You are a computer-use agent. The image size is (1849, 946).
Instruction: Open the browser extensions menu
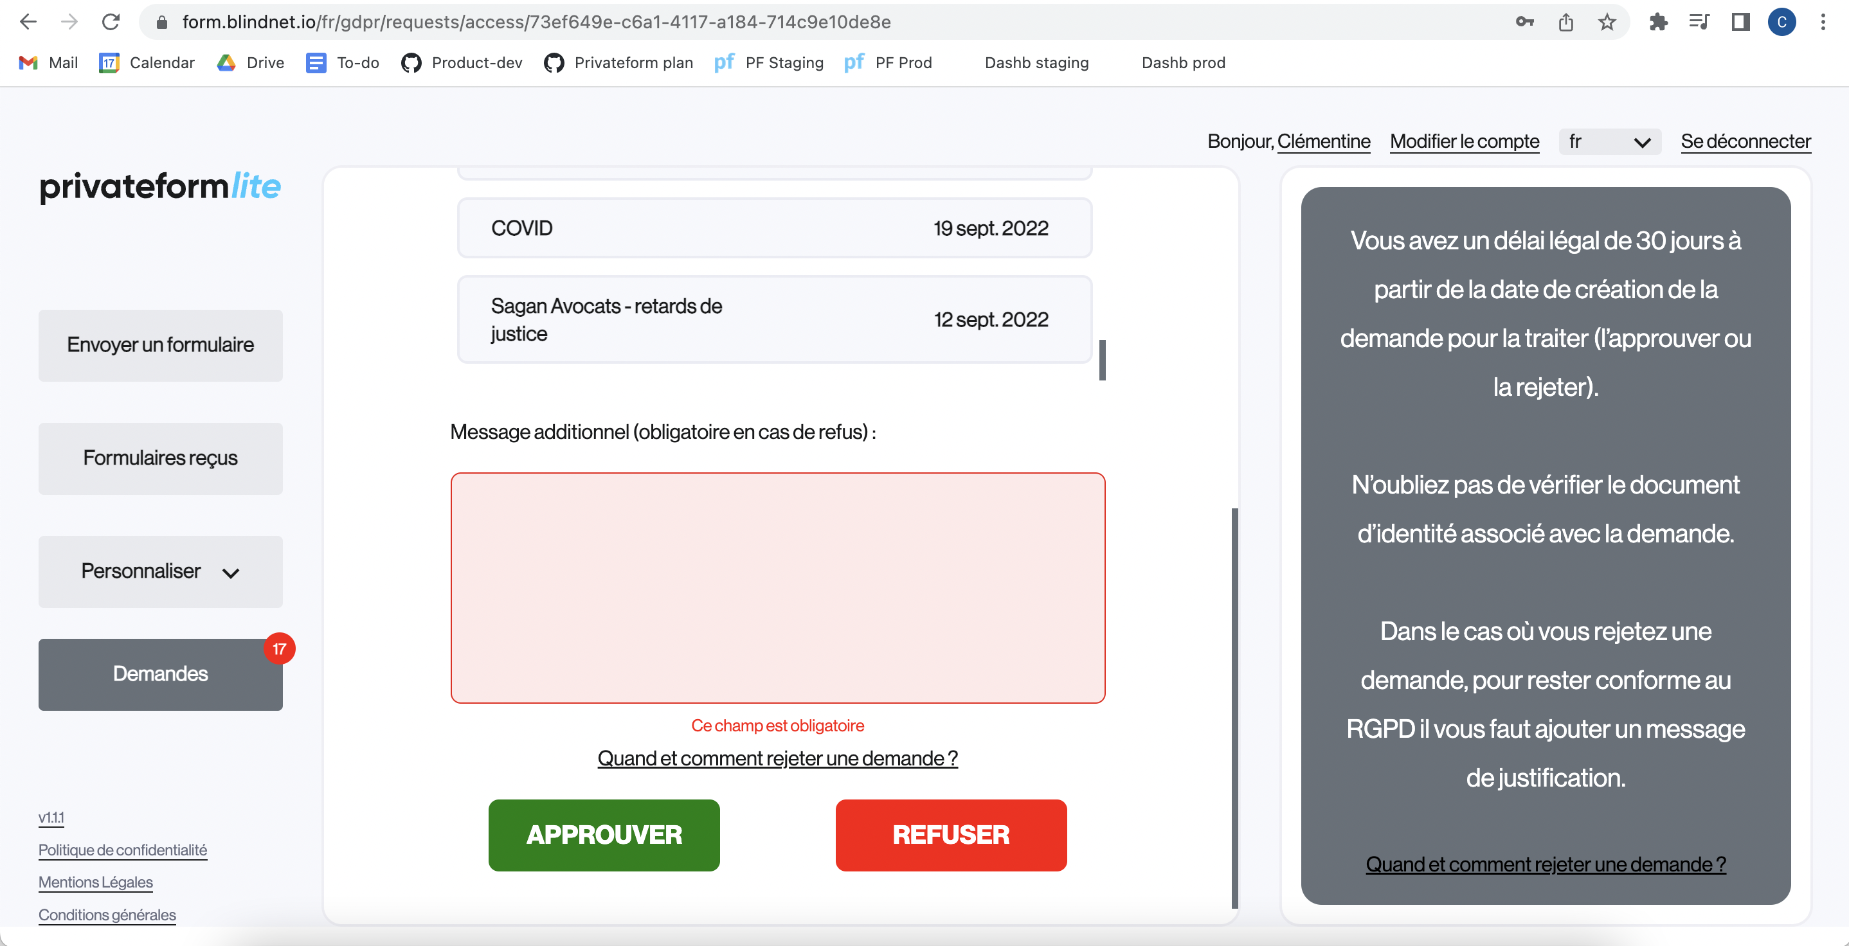tap(1659, 22)
